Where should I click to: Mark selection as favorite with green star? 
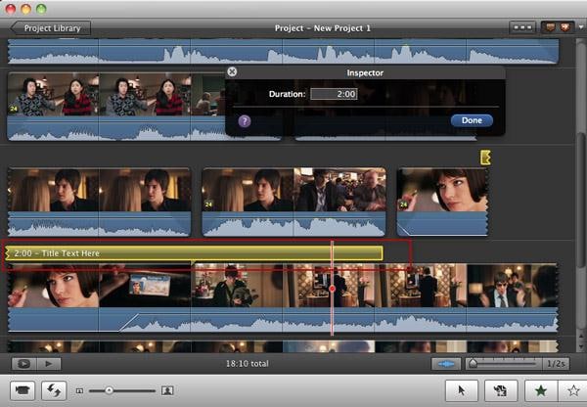(541, 390)
